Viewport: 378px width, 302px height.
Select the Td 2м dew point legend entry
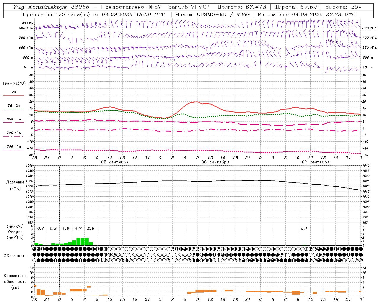[x=14, y=106]
